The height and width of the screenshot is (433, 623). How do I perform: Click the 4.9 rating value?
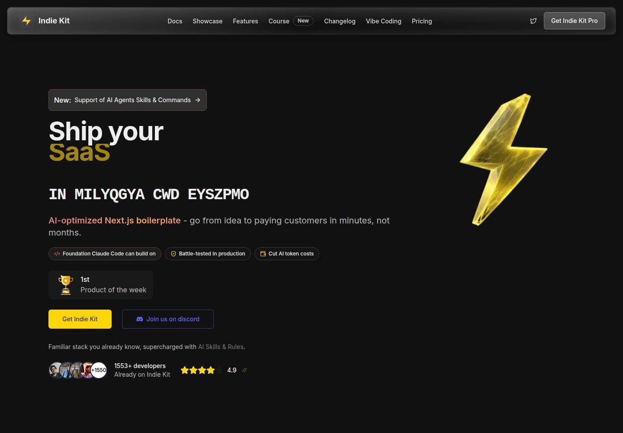(232, 370)
